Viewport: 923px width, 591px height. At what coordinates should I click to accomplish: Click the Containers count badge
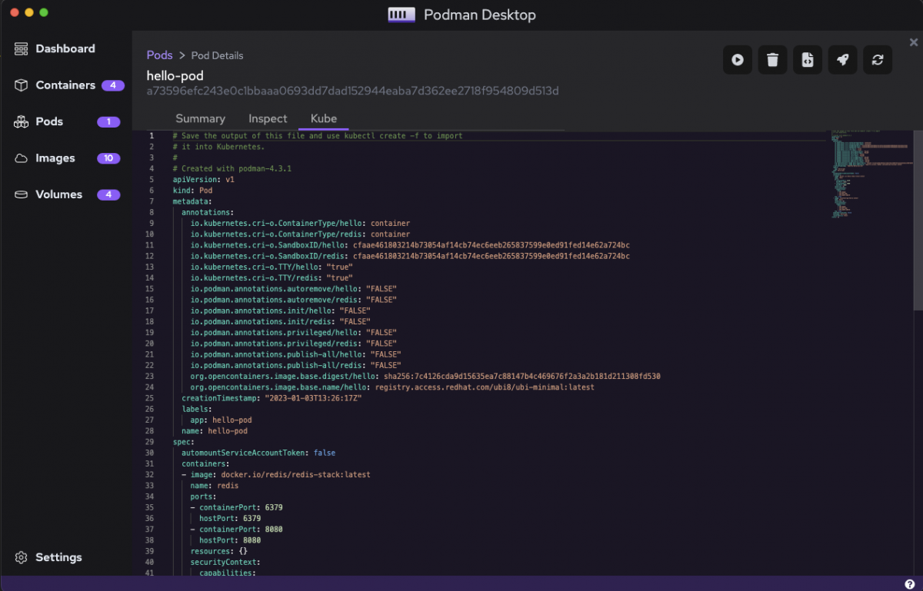tap(114, 85)
